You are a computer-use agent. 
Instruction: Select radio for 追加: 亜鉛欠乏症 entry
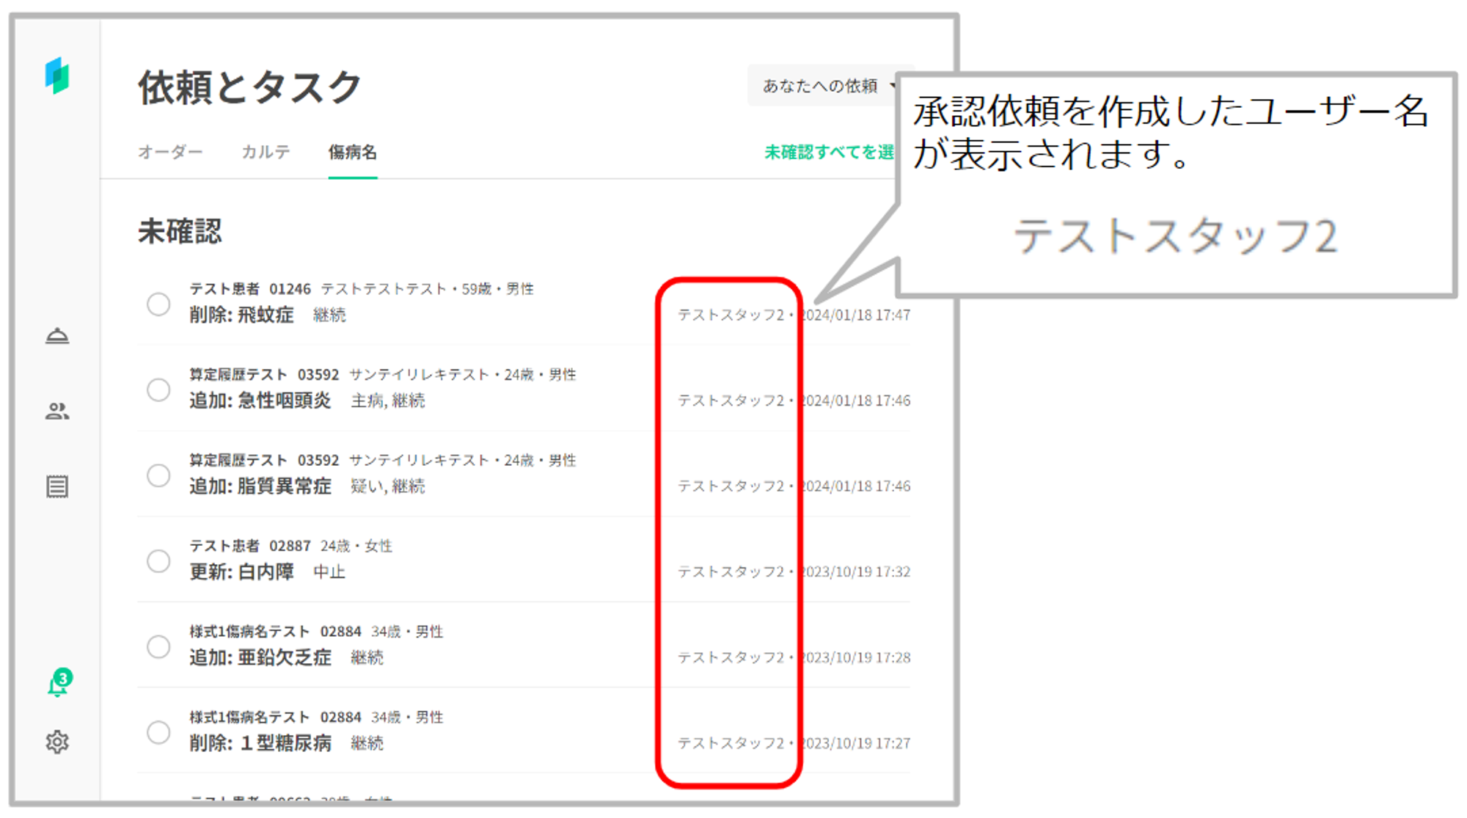tap(158, 647)
